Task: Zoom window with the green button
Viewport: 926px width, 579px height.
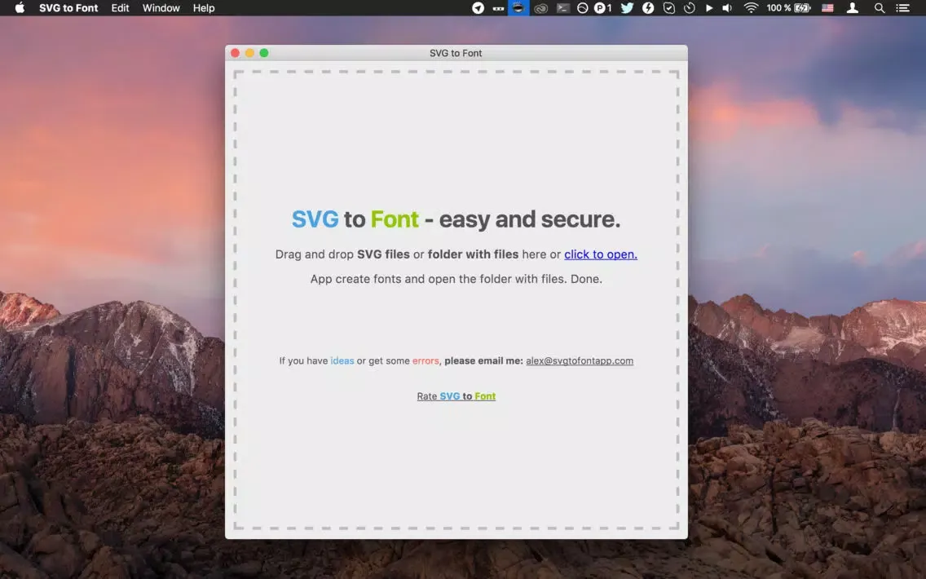Action: point(264,52)
